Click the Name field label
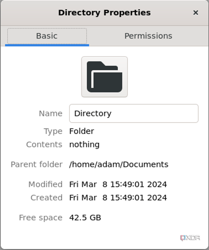The width and height of the screenshot is (209, 250). [50, 113]
